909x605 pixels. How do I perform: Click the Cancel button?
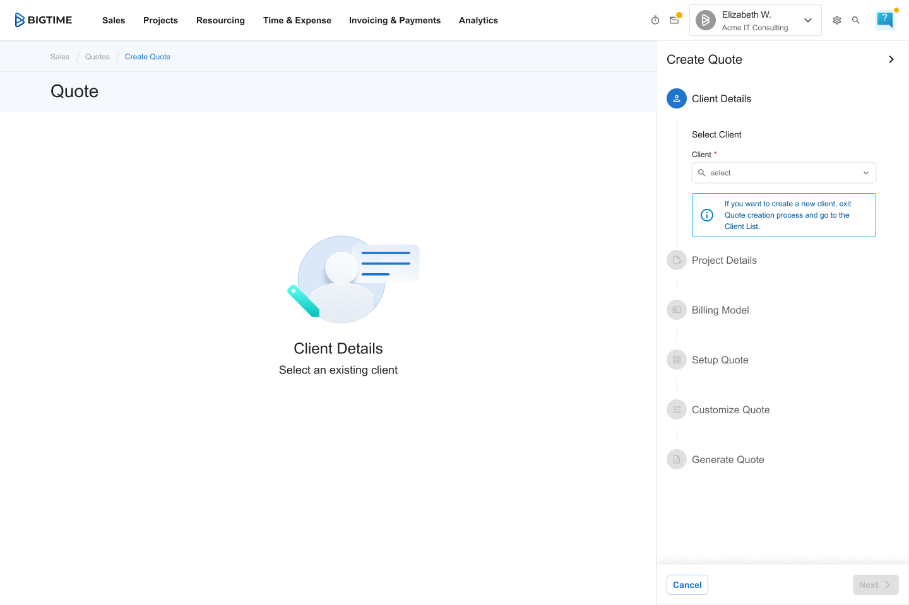coord(687,585)
